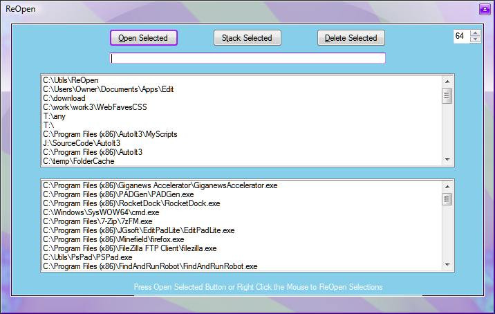
Task: Click the Open Selected button
Action: click(x=144, y=38)
